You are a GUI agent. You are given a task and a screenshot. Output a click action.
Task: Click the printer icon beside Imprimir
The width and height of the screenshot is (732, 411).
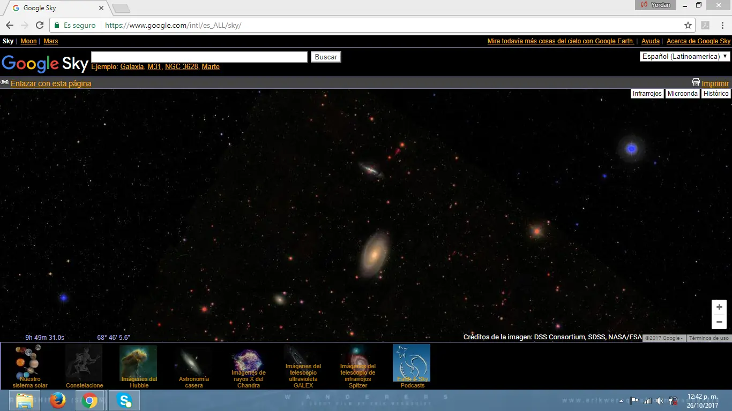coord(696,82)
